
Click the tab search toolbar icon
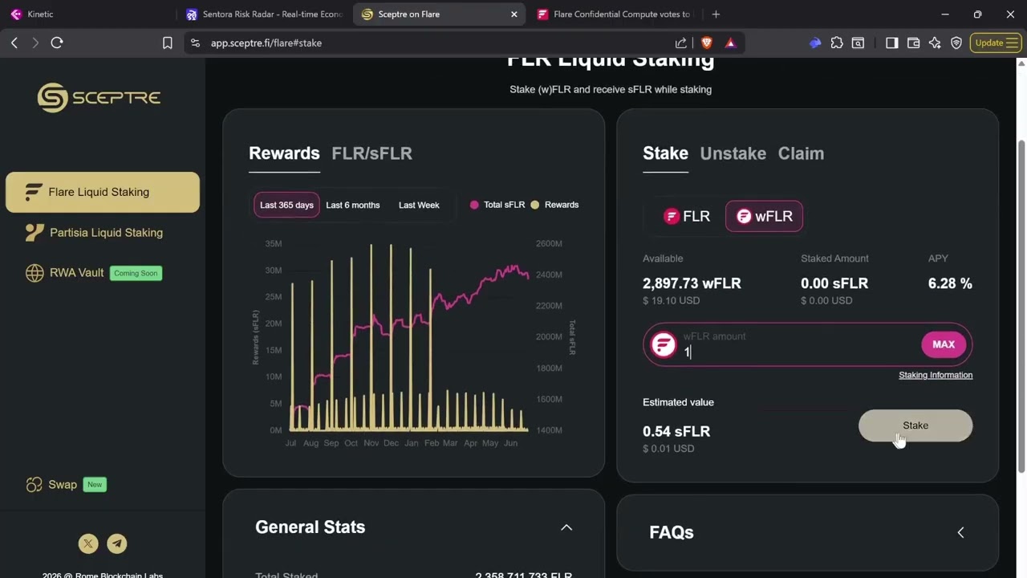(859, 43)
